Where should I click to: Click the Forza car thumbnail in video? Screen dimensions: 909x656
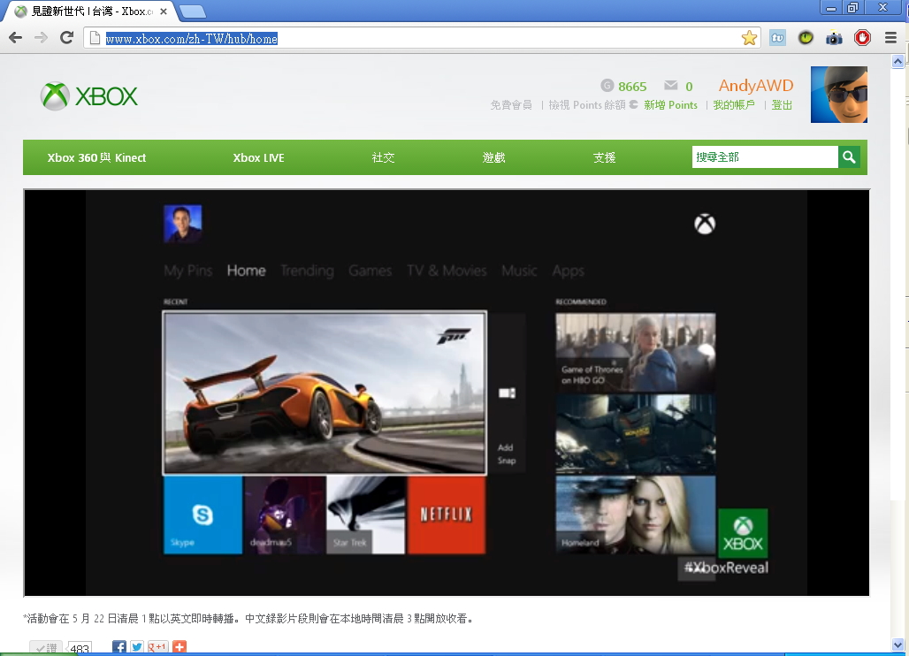[325, 393]
